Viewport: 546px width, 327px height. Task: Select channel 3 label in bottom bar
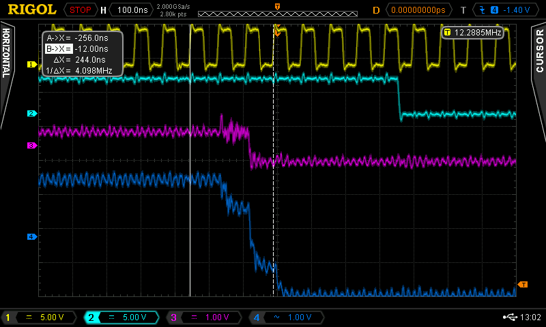click(174, 317)
